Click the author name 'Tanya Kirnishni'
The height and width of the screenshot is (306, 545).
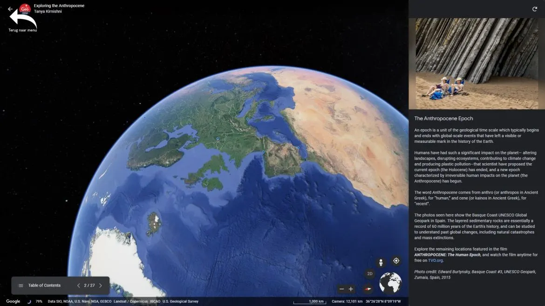48,12
